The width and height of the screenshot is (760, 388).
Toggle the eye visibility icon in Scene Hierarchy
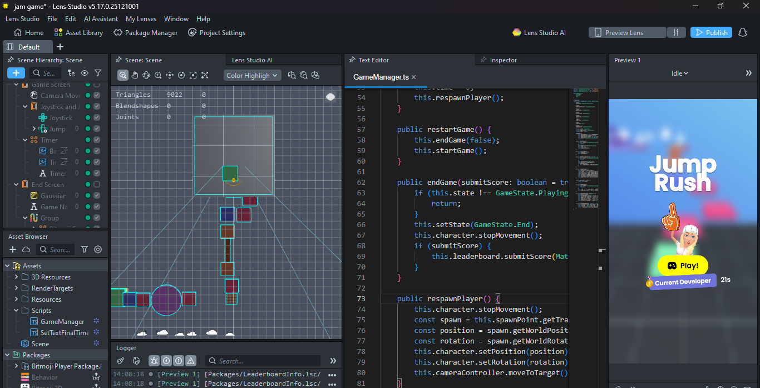click(85, 73)
